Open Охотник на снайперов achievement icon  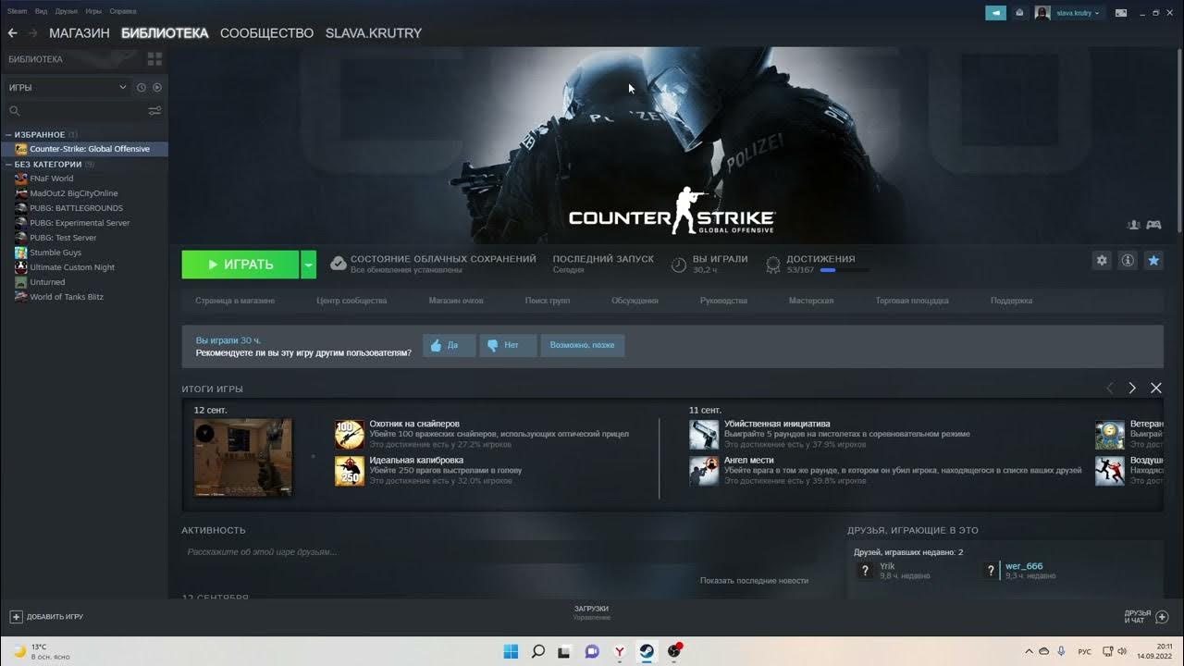[350, 435]
